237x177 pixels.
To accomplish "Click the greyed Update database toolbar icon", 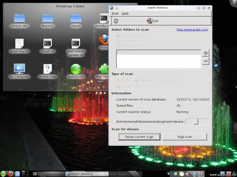I will (116, 21).
